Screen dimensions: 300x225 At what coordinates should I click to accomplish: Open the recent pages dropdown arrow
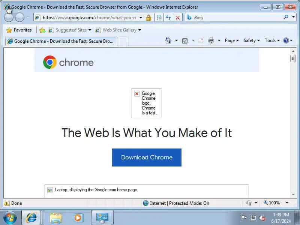pos(28,17)
